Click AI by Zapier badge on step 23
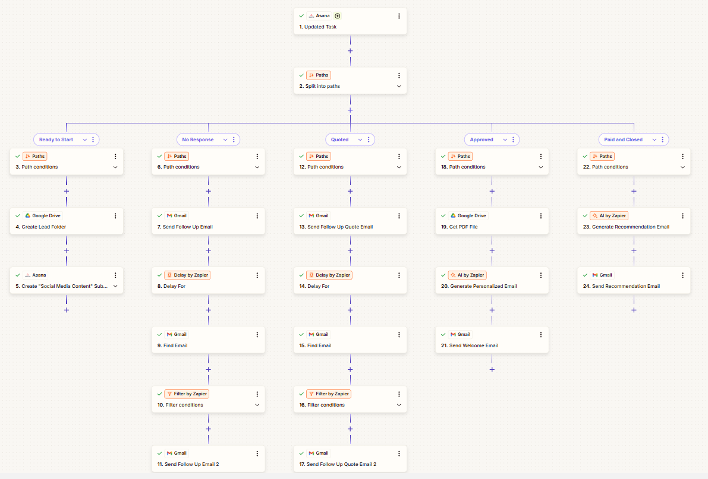 tap(609, 215)
